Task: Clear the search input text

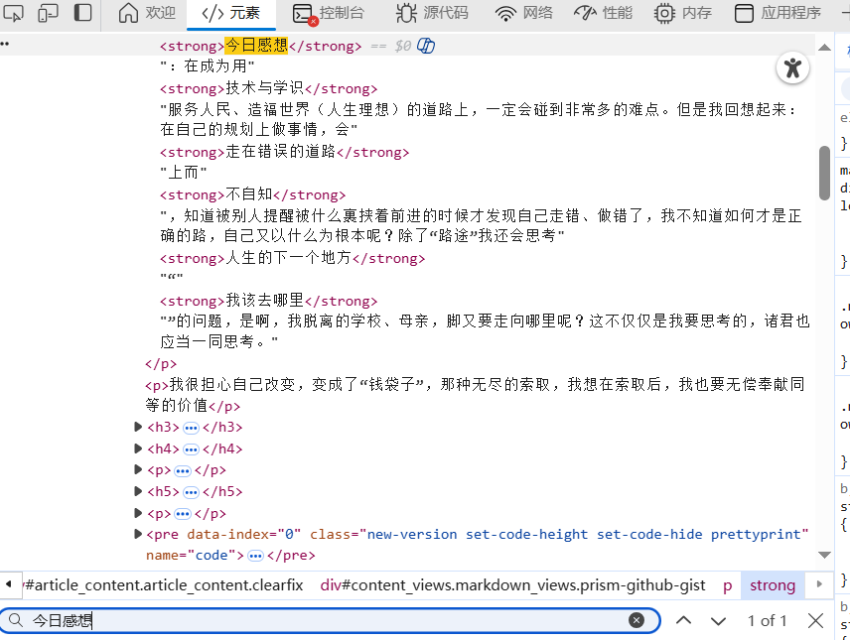Action: (x=637, y=620)
